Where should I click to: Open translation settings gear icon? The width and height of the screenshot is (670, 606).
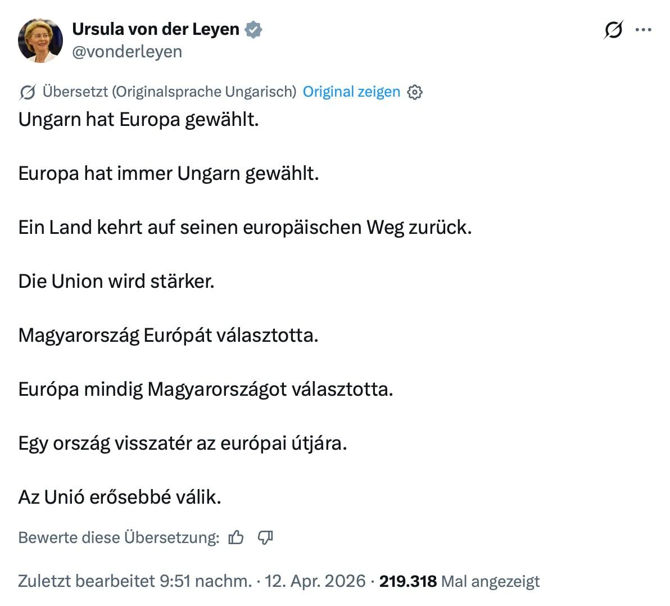point(415,92)
